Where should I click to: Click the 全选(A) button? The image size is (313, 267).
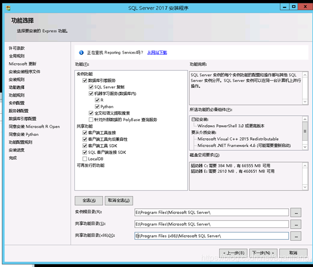pyautogui.click(x=89, y=201)
